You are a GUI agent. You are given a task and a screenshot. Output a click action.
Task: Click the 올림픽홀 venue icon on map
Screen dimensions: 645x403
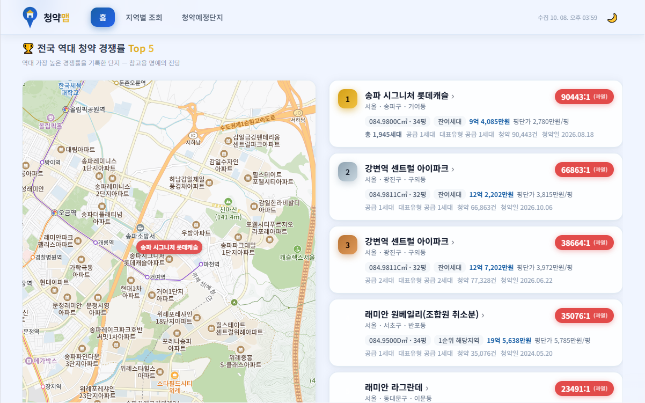[50, 117]
